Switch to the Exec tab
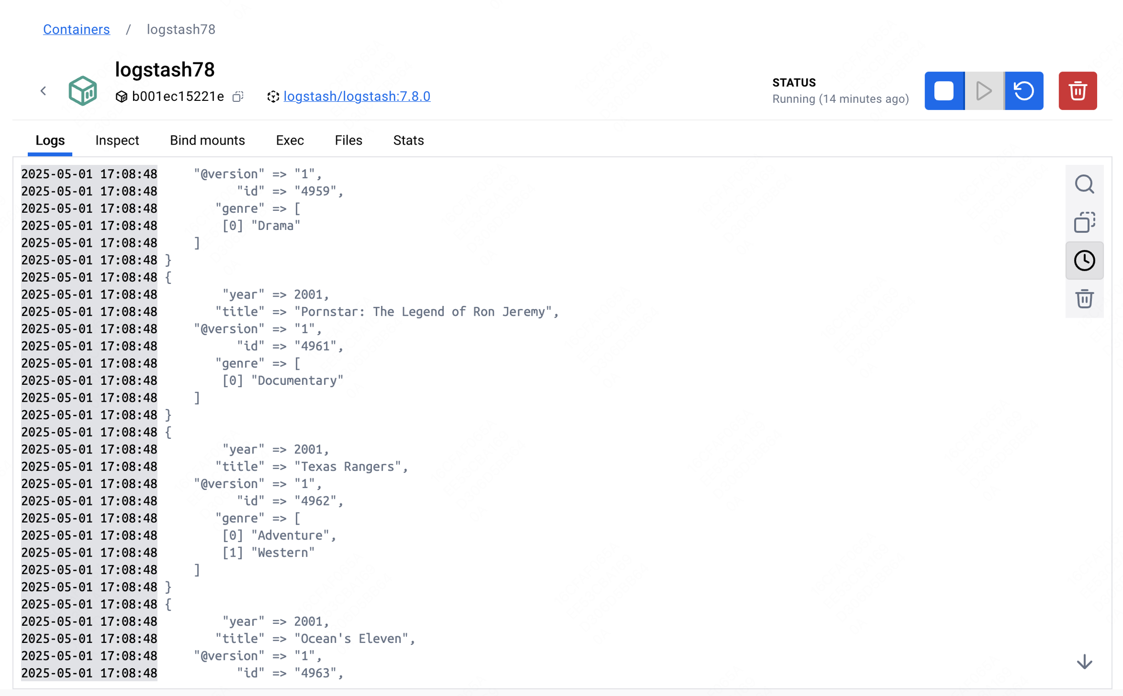Image resolution: width=1123 pixels, height=696 pixels. click(290, 140)
